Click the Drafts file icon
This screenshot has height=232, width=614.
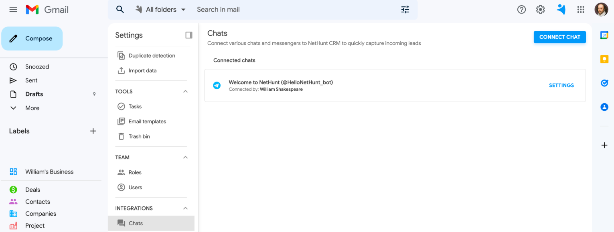click(13, 94)
